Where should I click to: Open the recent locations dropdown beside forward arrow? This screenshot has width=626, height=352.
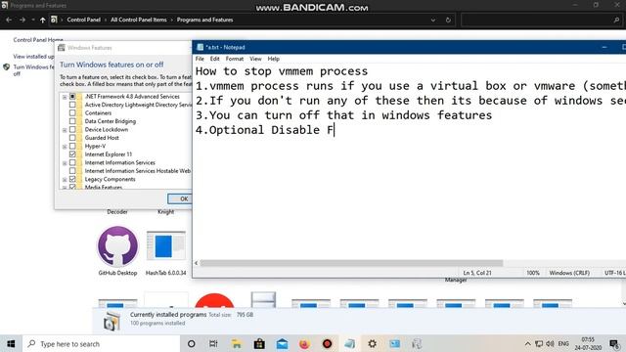(33, 20)
